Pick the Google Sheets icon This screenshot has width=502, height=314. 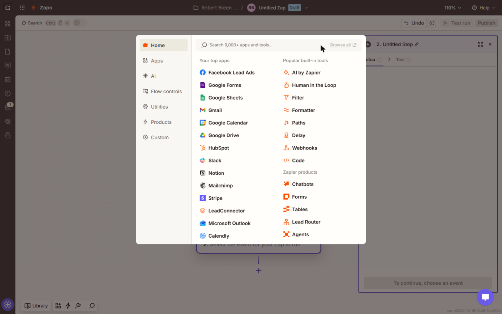(203, 98)
